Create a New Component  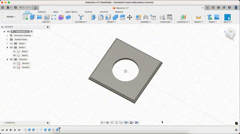pos(138,17)
